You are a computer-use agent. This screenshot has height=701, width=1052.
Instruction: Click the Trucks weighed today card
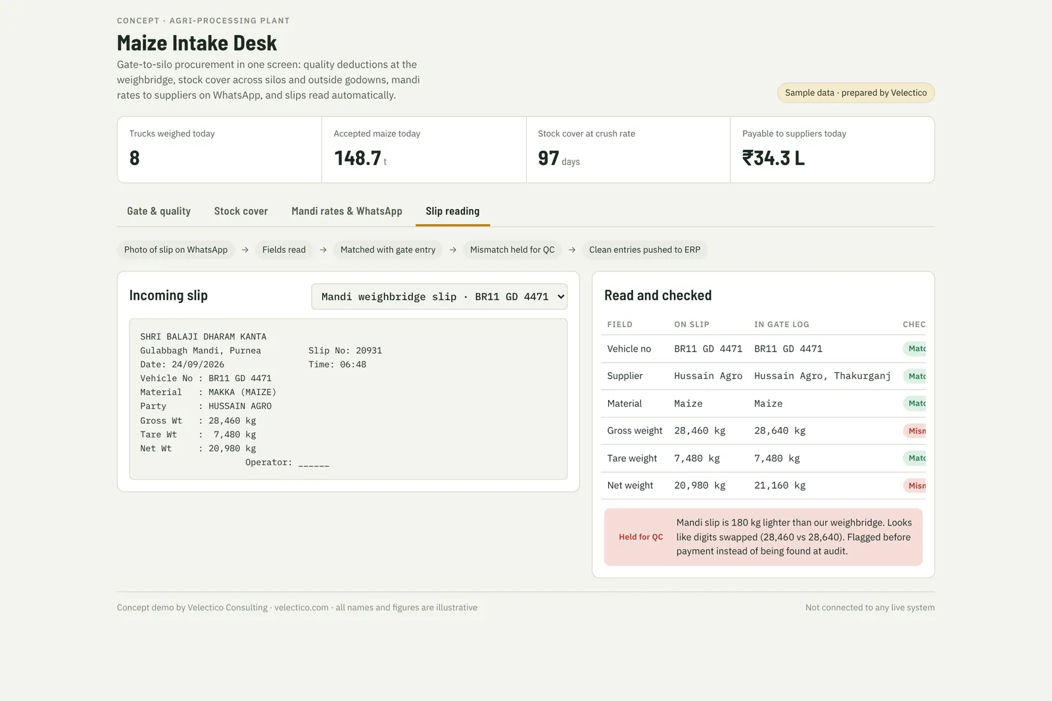(220, 150)
